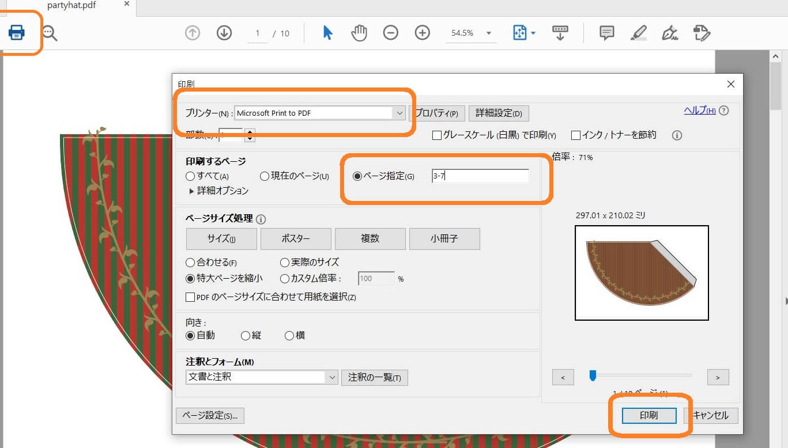Select カスタム倍率 radio button
This screenshot has height=448, width=788.
click(284, 279)
